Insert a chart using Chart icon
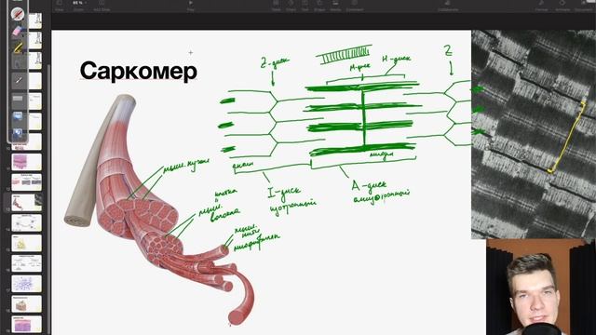596x335 pixels. point(291,6)
